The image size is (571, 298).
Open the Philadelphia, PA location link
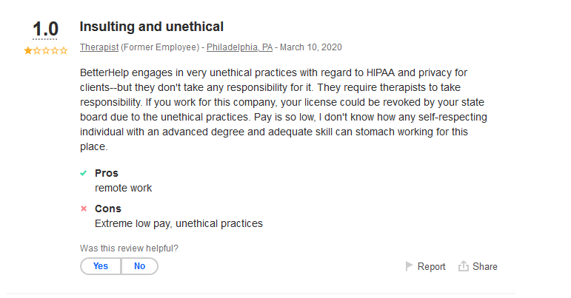(239, 47)
